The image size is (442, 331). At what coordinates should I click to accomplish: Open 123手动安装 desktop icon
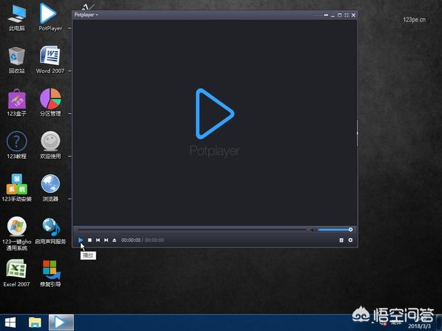pos(17,188)
